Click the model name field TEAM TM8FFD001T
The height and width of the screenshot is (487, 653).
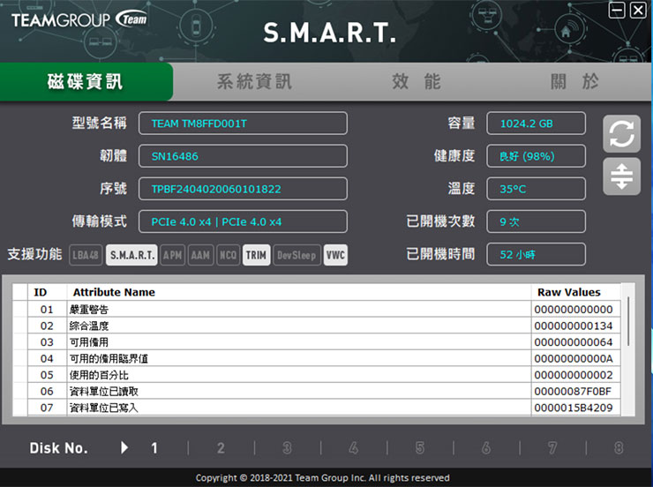243,124
